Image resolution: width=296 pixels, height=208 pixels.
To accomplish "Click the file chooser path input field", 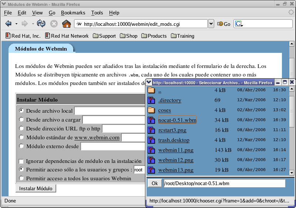I will click(224, 183).
